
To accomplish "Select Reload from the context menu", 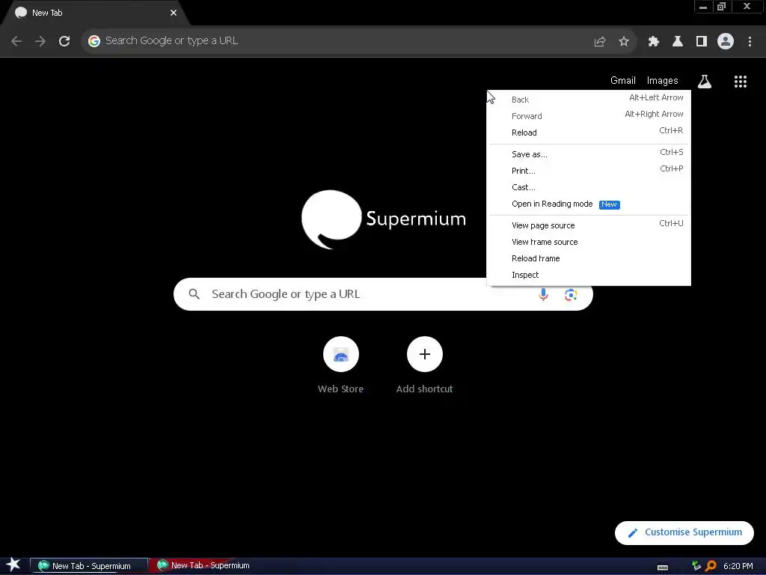I will 589,133.
